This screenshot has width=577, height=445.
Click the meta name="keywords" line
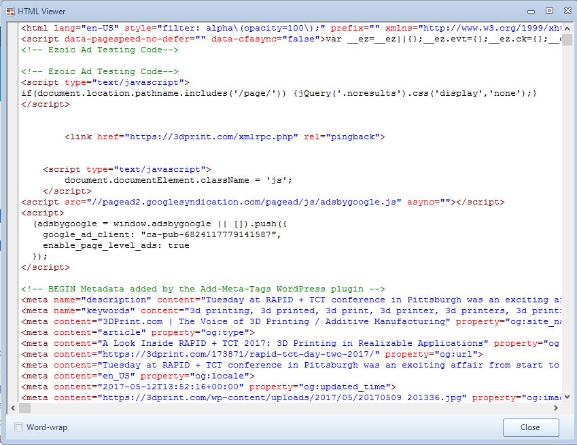click(x=291, y=310)
